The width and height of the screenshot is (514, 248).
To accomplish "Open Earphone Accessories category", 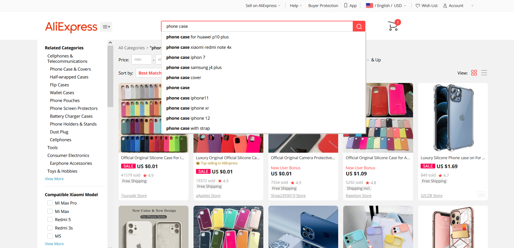I will click(x=71, y=163).
